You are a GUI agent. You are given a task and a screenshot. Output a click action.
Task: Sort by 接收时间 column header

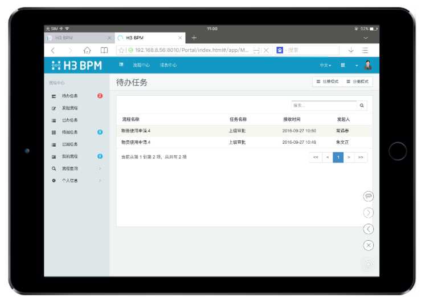(292, 119)
